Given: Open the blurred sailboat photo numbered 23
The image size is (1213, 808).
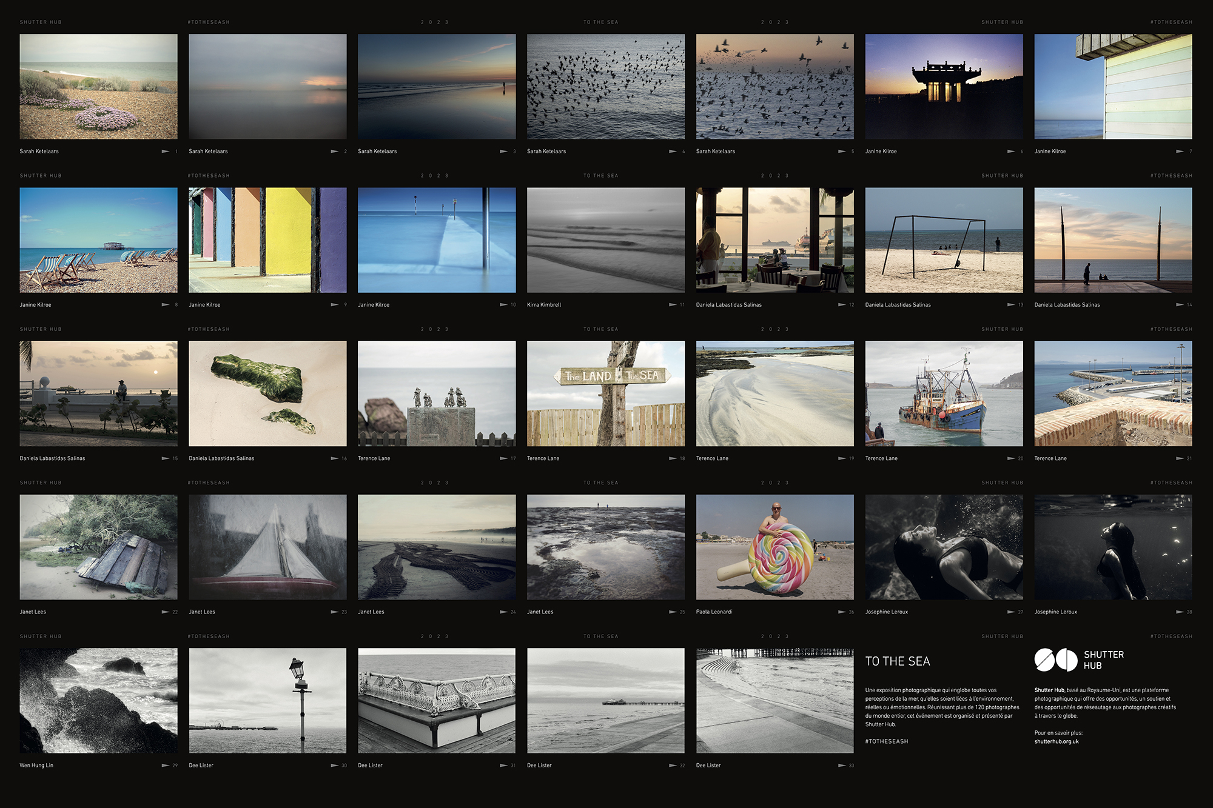Looking at the screenshot, I should pyautogui.click(x=267, y=547).
